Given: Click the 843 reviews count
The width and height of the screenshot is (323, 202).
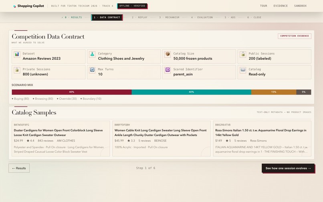Looking at the screenshot, I should click(x=45, y=141).
